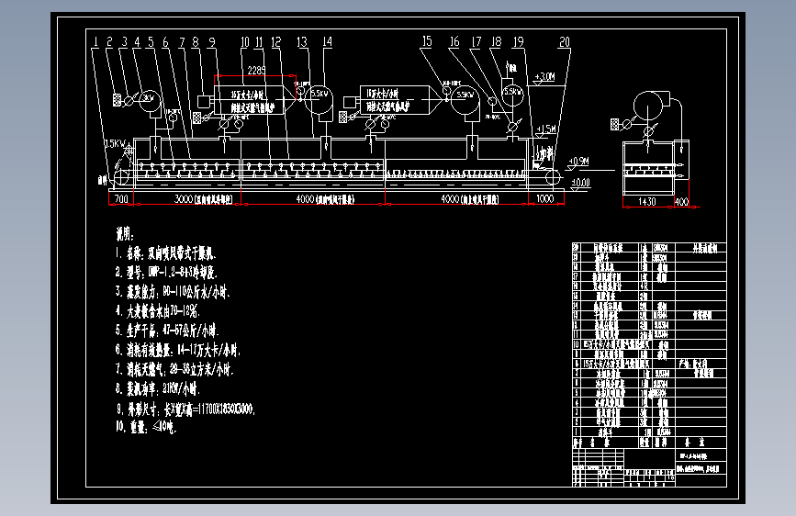This screenshot has height=516, width=796.
Task: Select callout number 4 leader label
Action: coord(137,41)
